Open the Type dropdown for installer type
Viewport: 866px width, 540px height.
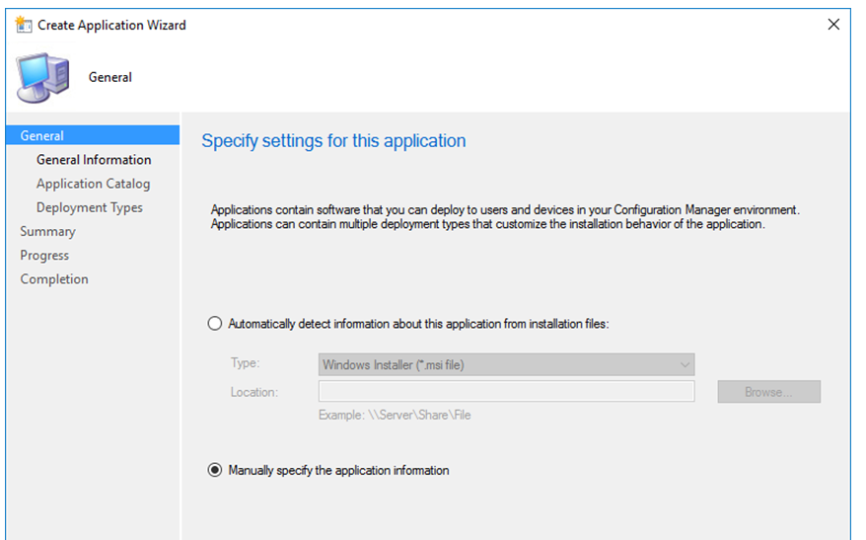pos(506,365)
